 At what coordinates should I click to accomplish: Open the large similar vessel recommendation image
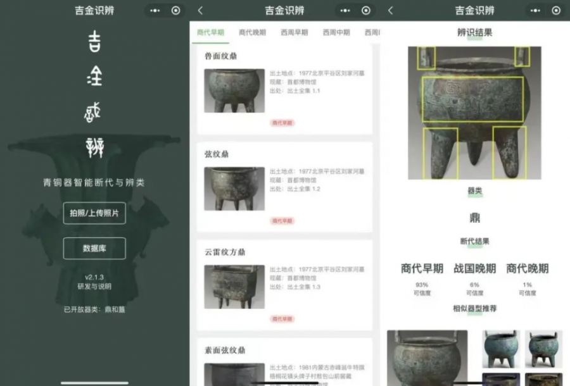pos(427,358)
